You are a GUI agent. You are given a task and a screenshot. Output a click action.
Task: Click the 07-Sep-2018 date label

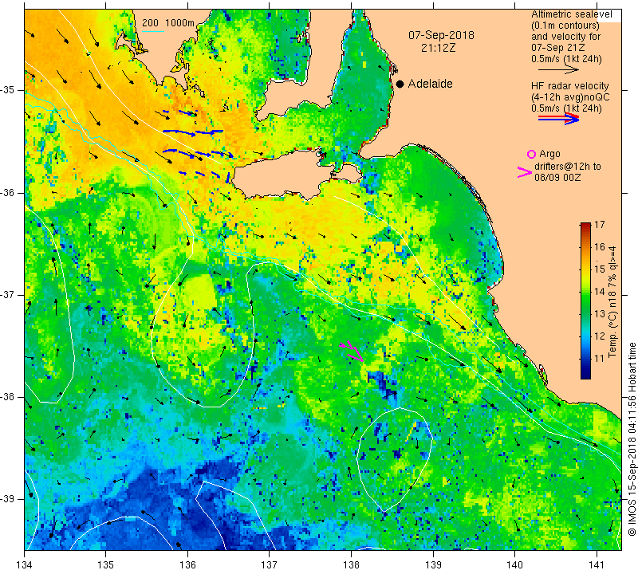(442, 35)
